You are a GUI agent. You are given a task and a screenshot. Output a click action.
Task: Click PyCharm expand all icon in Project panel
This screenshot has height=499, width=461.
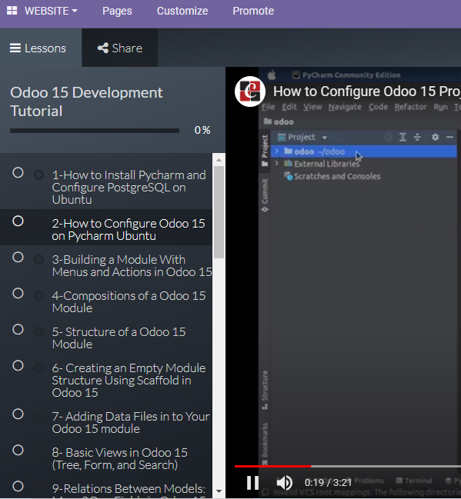[403, 137]
